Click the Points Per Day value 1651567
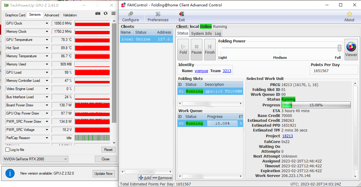This screenshot has height=187, width=361. pyautogui.click(x=321, y=71)
